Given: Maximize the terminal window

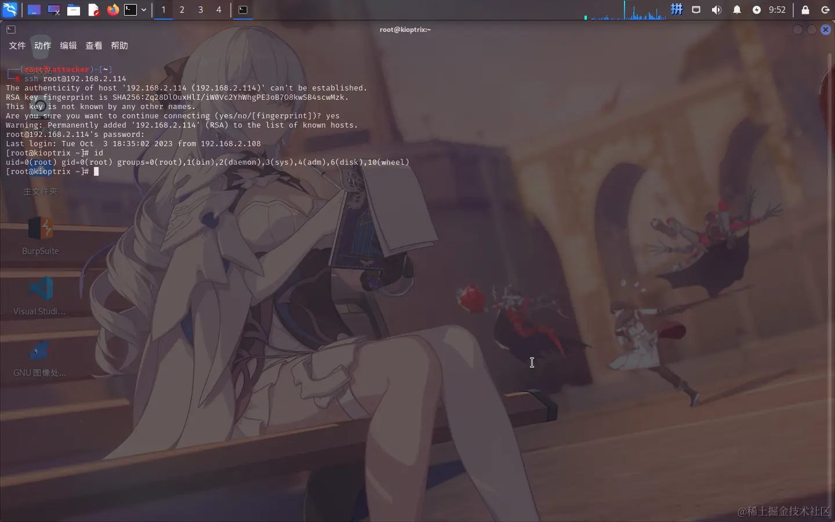Looking at the screenshot, I should [812, 30].
